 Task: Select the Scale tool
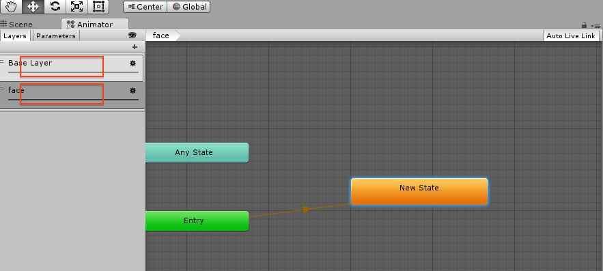77,7
